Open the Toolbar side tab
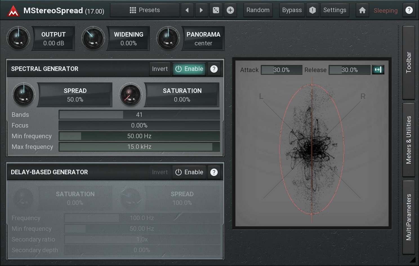Viewport: 419px width, 266px height. pyautogui.click(x=409, y=62)
